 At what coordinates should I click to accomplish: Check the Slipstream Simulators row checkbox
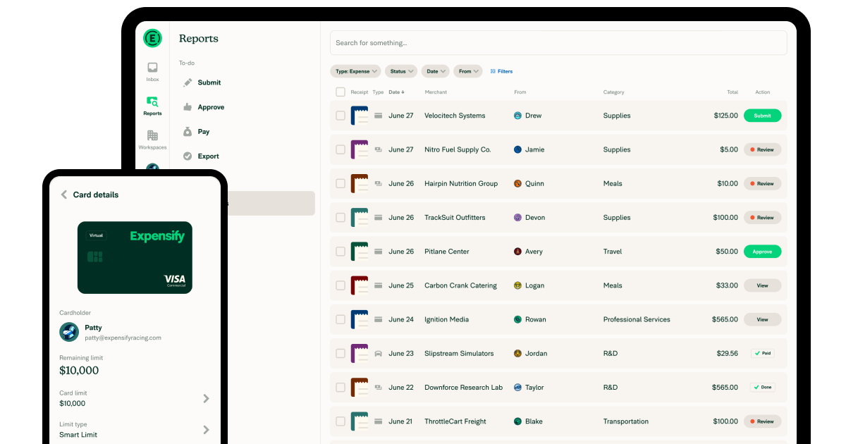pos(341,353)
